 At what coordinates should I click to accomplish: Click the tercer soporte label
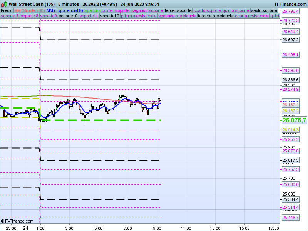(x=178, y=10)
